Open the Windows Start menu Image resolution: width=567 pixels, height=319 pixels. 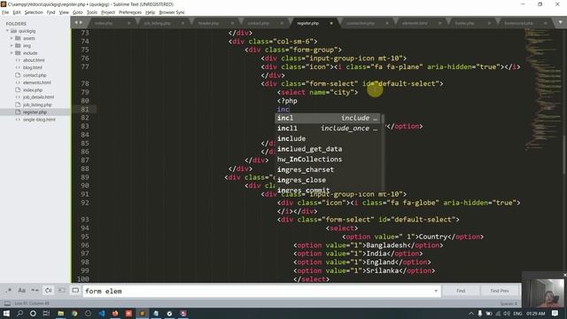pos(6,313)
